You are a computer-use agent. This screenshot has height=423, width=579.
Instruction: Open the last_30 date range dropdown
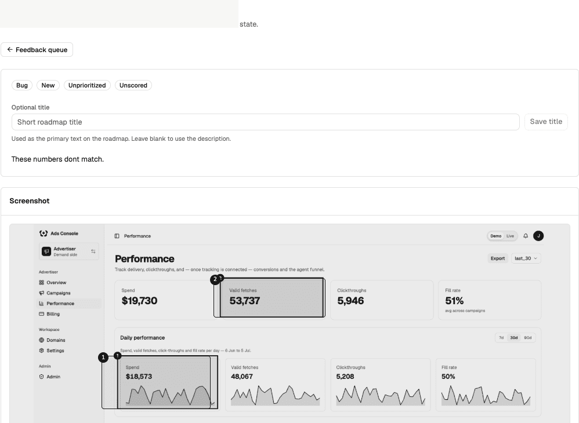pyautogui.click(x=526, y=258)
